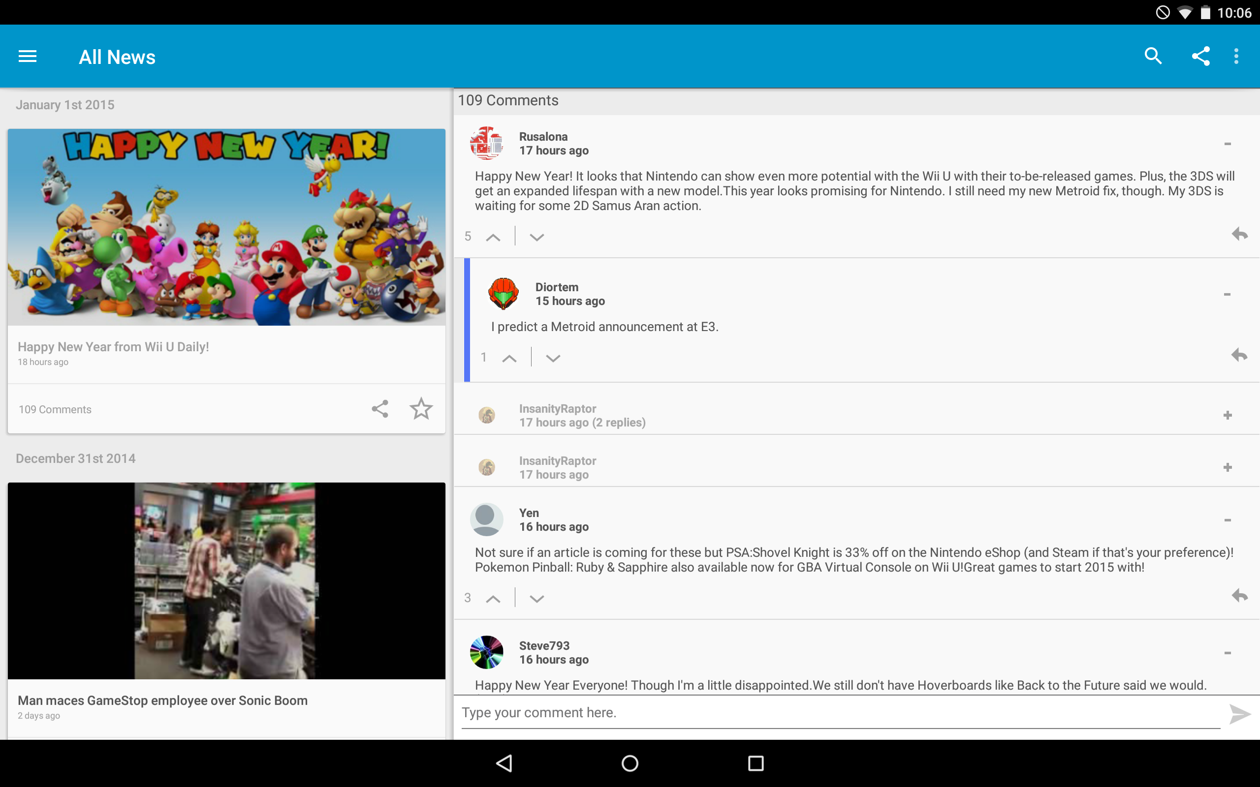1260x787 pixels.
Task: Reply to Rusalona's comment
Action: click(1239, 234)
